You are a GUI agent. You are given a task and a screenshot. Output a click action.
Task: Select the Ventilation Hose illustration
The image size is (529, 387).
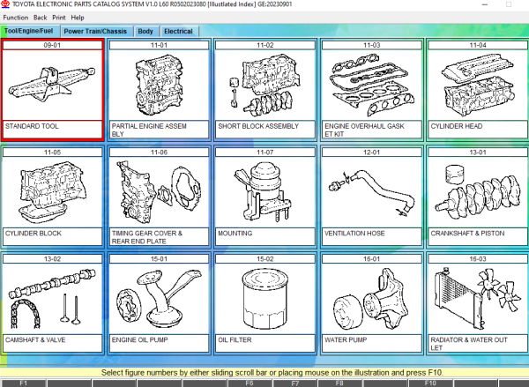371,192
